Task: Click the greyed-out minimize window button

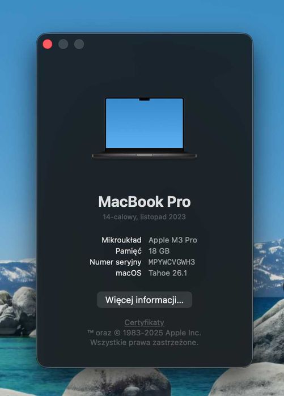Action: coord(63,44)
